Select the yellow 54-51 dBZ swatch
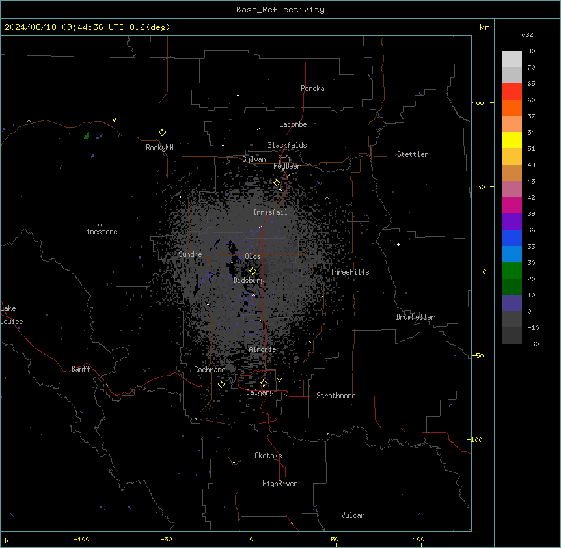 click(512, 140)
